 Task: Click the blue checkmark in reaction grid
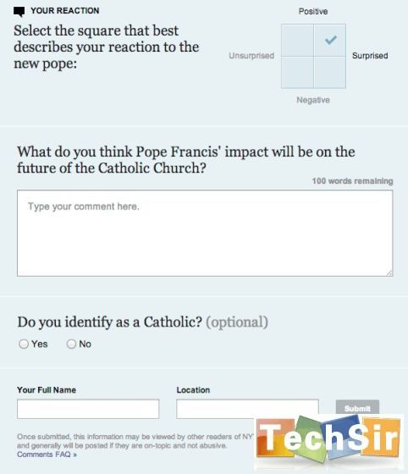coord(331,40)
